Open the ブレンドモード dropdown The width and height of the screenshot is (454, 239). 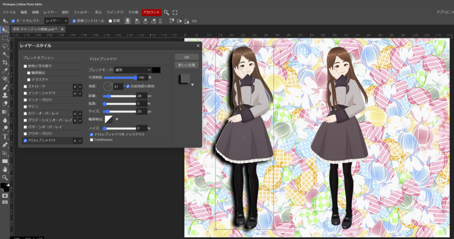tap(133, 70)
